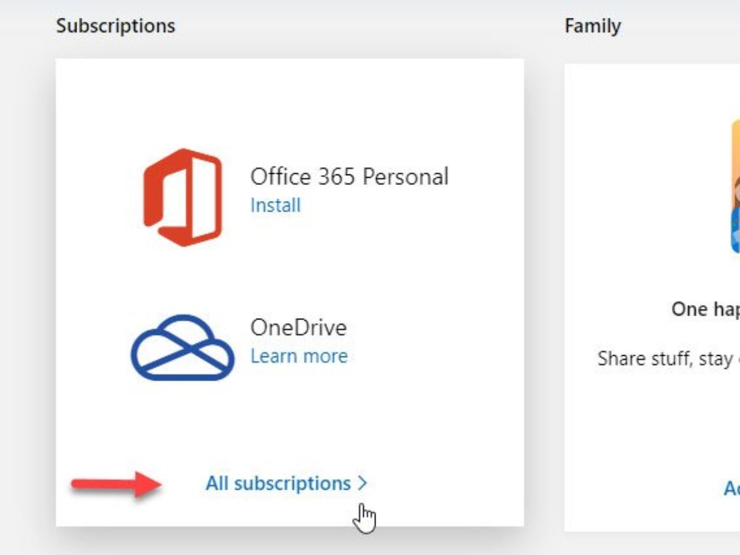Open the OneDrive Learn more link
Image resolution: width=740 pixels, height=555 pixels.
(298, 356)
